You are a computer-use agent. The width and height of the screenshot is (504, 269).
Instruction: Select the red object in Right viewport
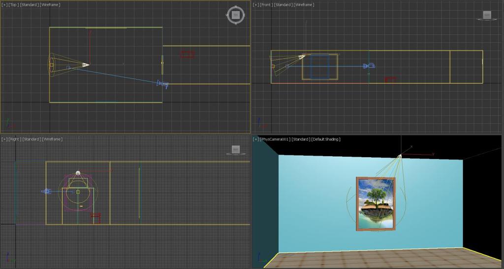[96, 218]
